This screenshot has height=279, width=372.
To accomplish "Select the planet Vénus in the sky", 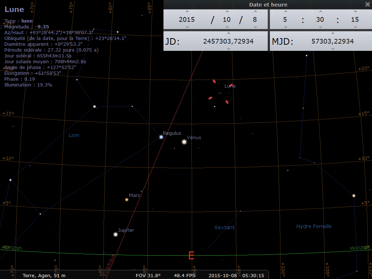I will pos(184,142).
